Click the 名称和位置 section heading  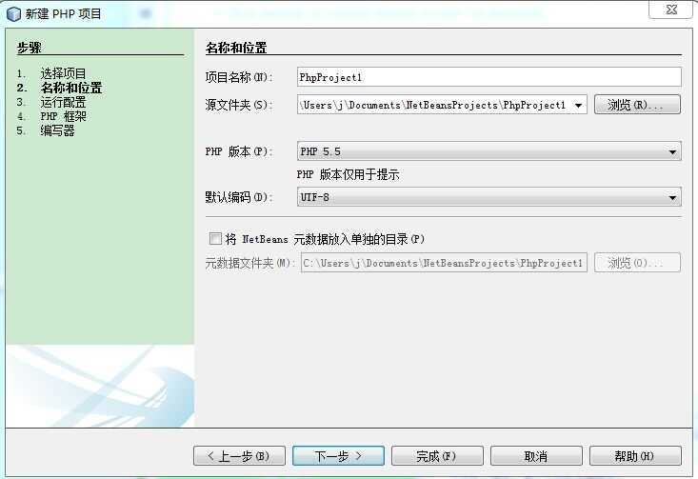pyautogui.click(x=236, y=48)
